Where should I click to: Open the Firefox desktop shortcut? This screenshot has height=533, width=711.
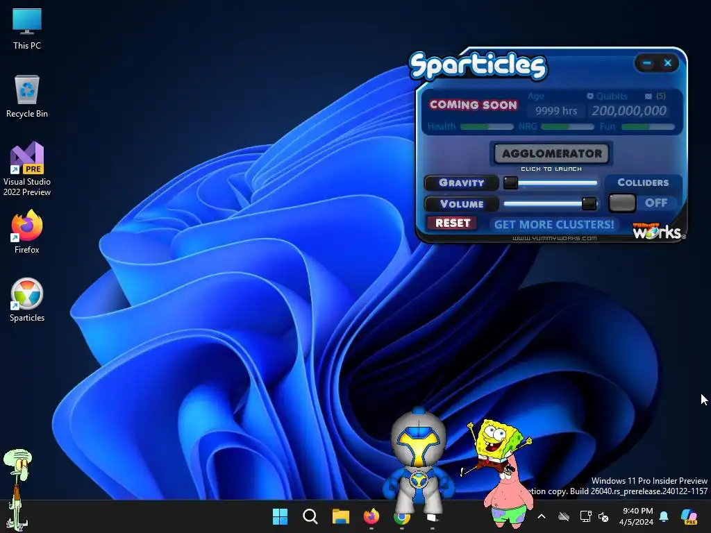(x=27, y=232)
